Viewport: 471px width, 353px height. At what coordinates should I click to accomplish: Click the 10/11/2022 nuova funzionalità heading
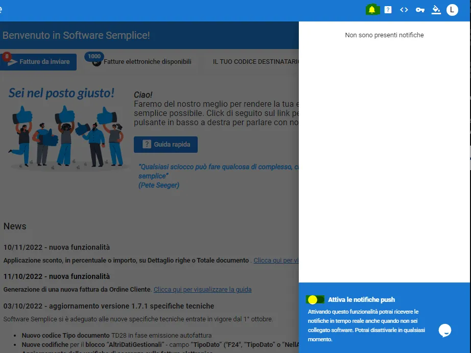point(57,247)
